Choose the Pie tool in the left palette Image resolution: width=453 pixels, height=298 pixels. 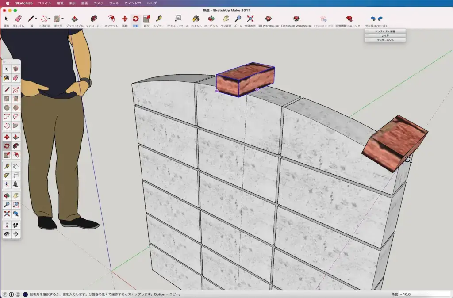pyautogui.click(x=16, y=126)
